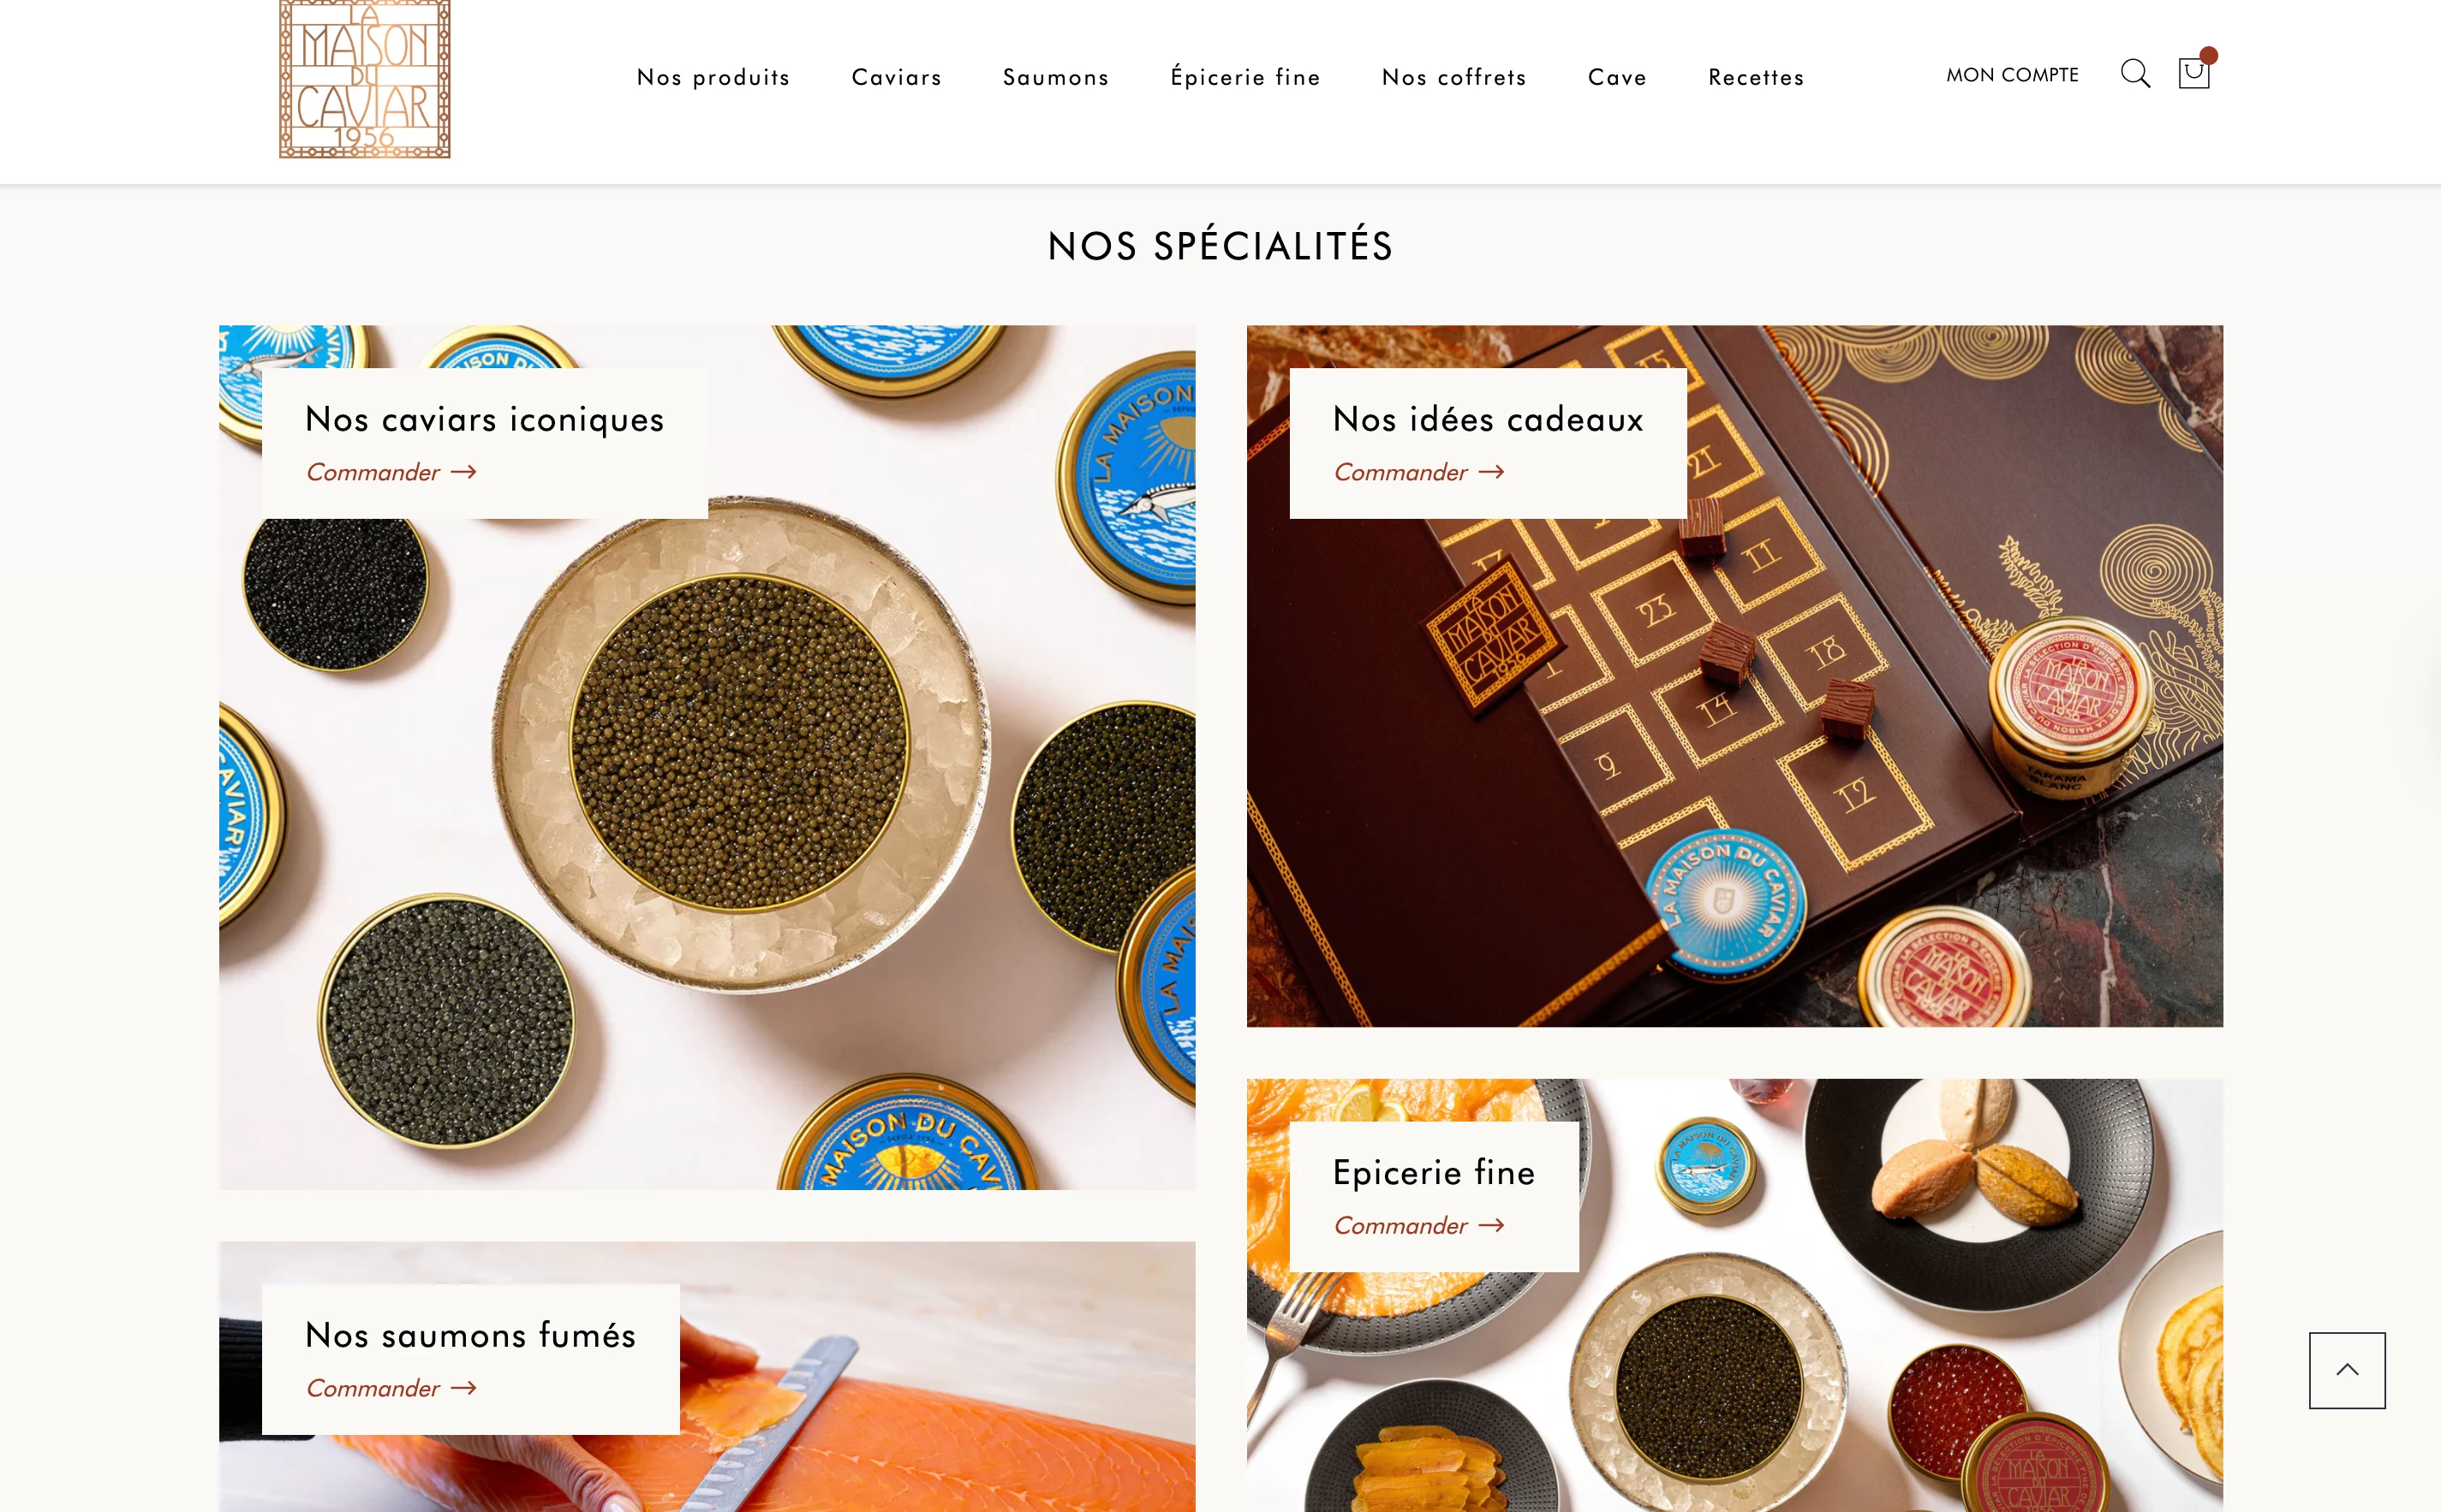Click arrow next to idées cadeaux Commander
The image size is (2441, 1512).
click(x=1490, y=472)
